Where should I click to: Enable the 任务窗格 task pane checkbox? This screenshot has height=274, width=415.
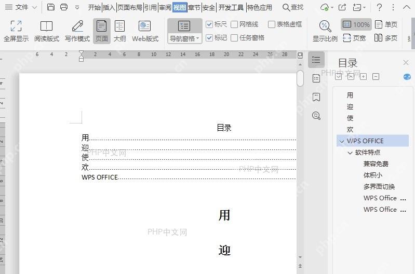[x=234, y=38]
